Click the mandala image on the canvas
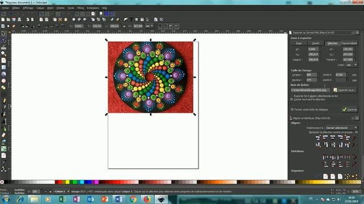Screen dimensions: 364x204 150,77
